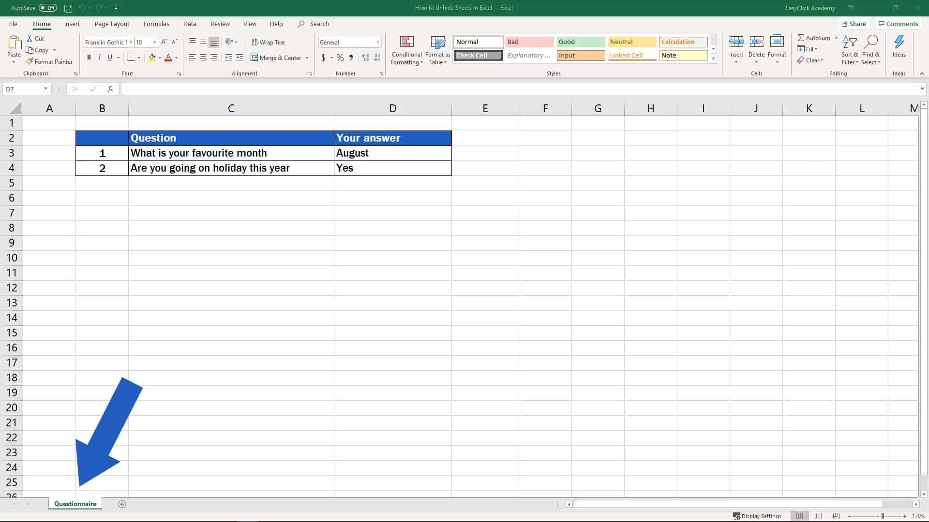Click the Format Painter icon
Screen dimensions: 929x522
pyautogui.click(x=30, y=61)
